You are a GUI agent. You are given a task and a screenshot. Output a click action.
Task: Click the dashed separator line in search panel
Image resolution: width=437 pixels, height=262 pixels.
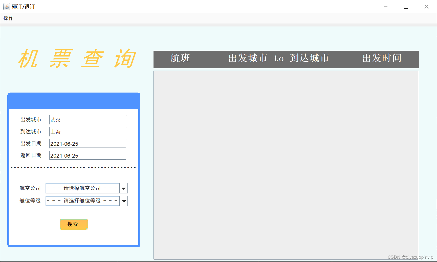pos(73,167)
